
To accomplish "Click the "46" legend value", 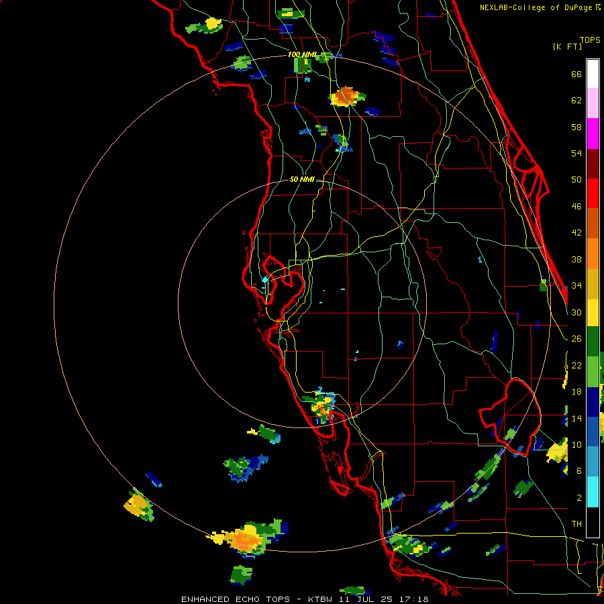I will pyautogui.click(x=576, y=207).
